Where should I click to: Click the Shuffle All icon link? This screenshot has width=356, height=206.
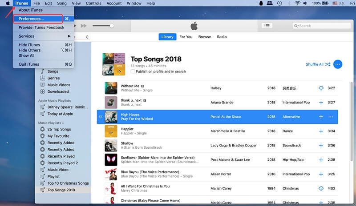pyautogui.click(x=318, y=64)
